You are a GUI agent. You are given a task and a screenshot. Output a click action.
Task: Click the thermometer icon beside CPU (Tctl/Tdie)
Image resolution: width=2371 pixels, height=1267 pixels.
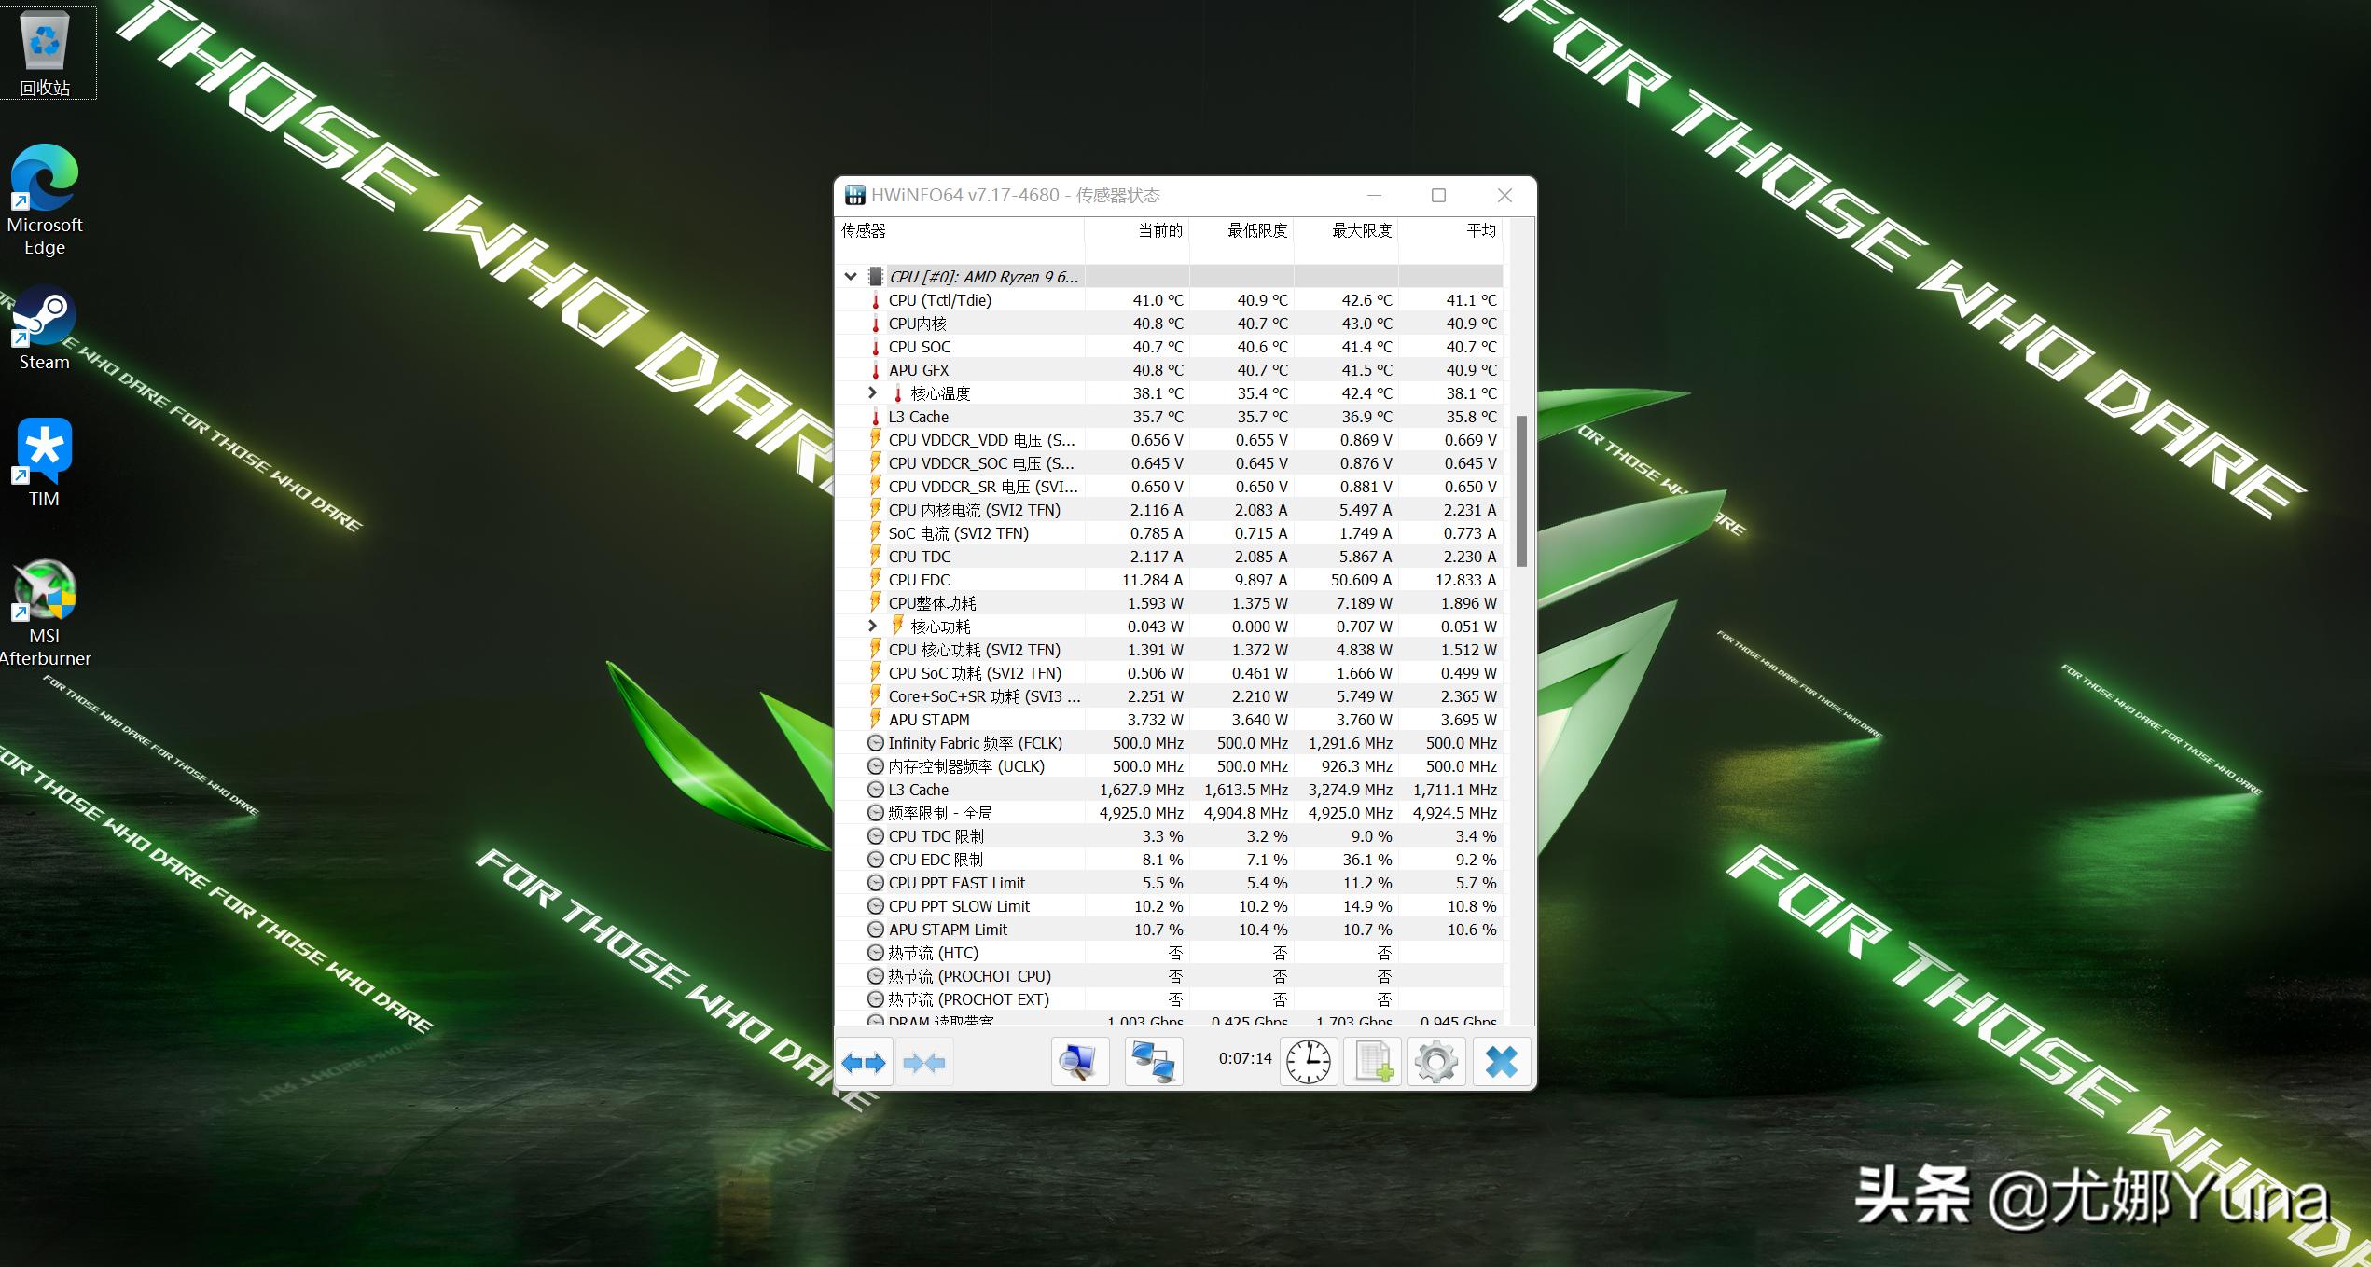tap(875, 300)
